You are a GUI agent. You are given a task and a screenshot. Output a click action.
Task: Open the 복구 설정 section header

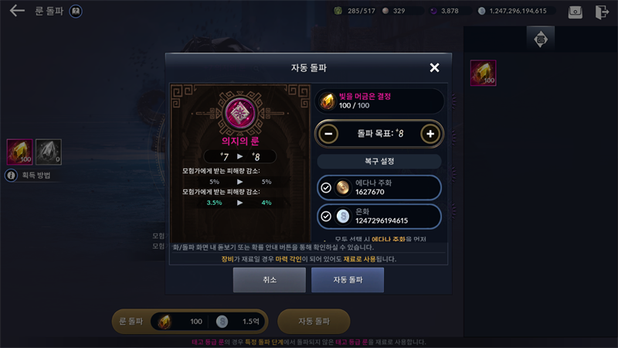point(379,161)
